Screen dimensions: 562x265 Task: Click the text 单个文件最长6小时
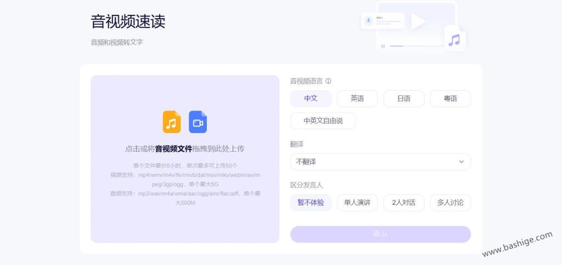pos(158,165)
